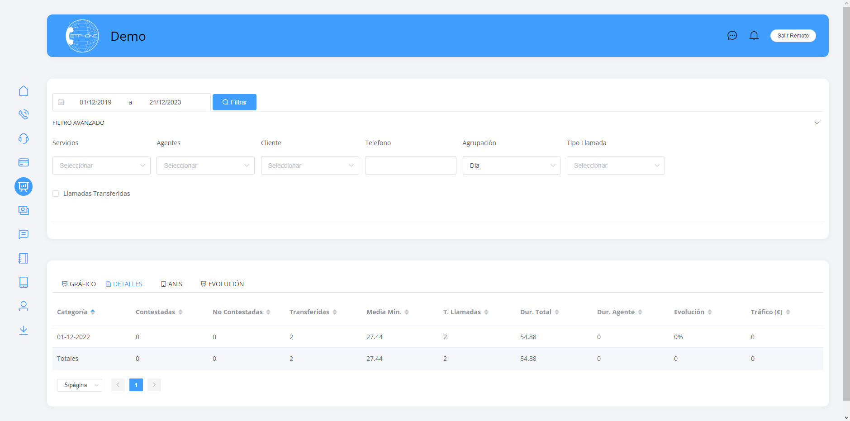Screen dimensions: 850x421
Task: Switch to the EVOLUCIÓN tab
Action: (222, 284)
